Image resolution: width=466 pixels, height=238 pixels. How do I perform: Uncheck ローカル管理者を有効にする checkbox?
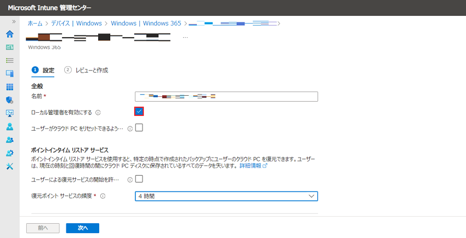139,112
